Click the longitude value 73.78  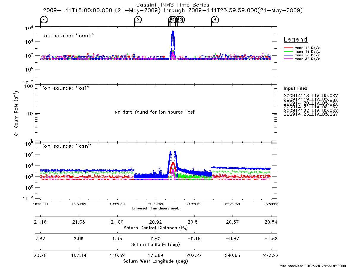click(40, 255)
